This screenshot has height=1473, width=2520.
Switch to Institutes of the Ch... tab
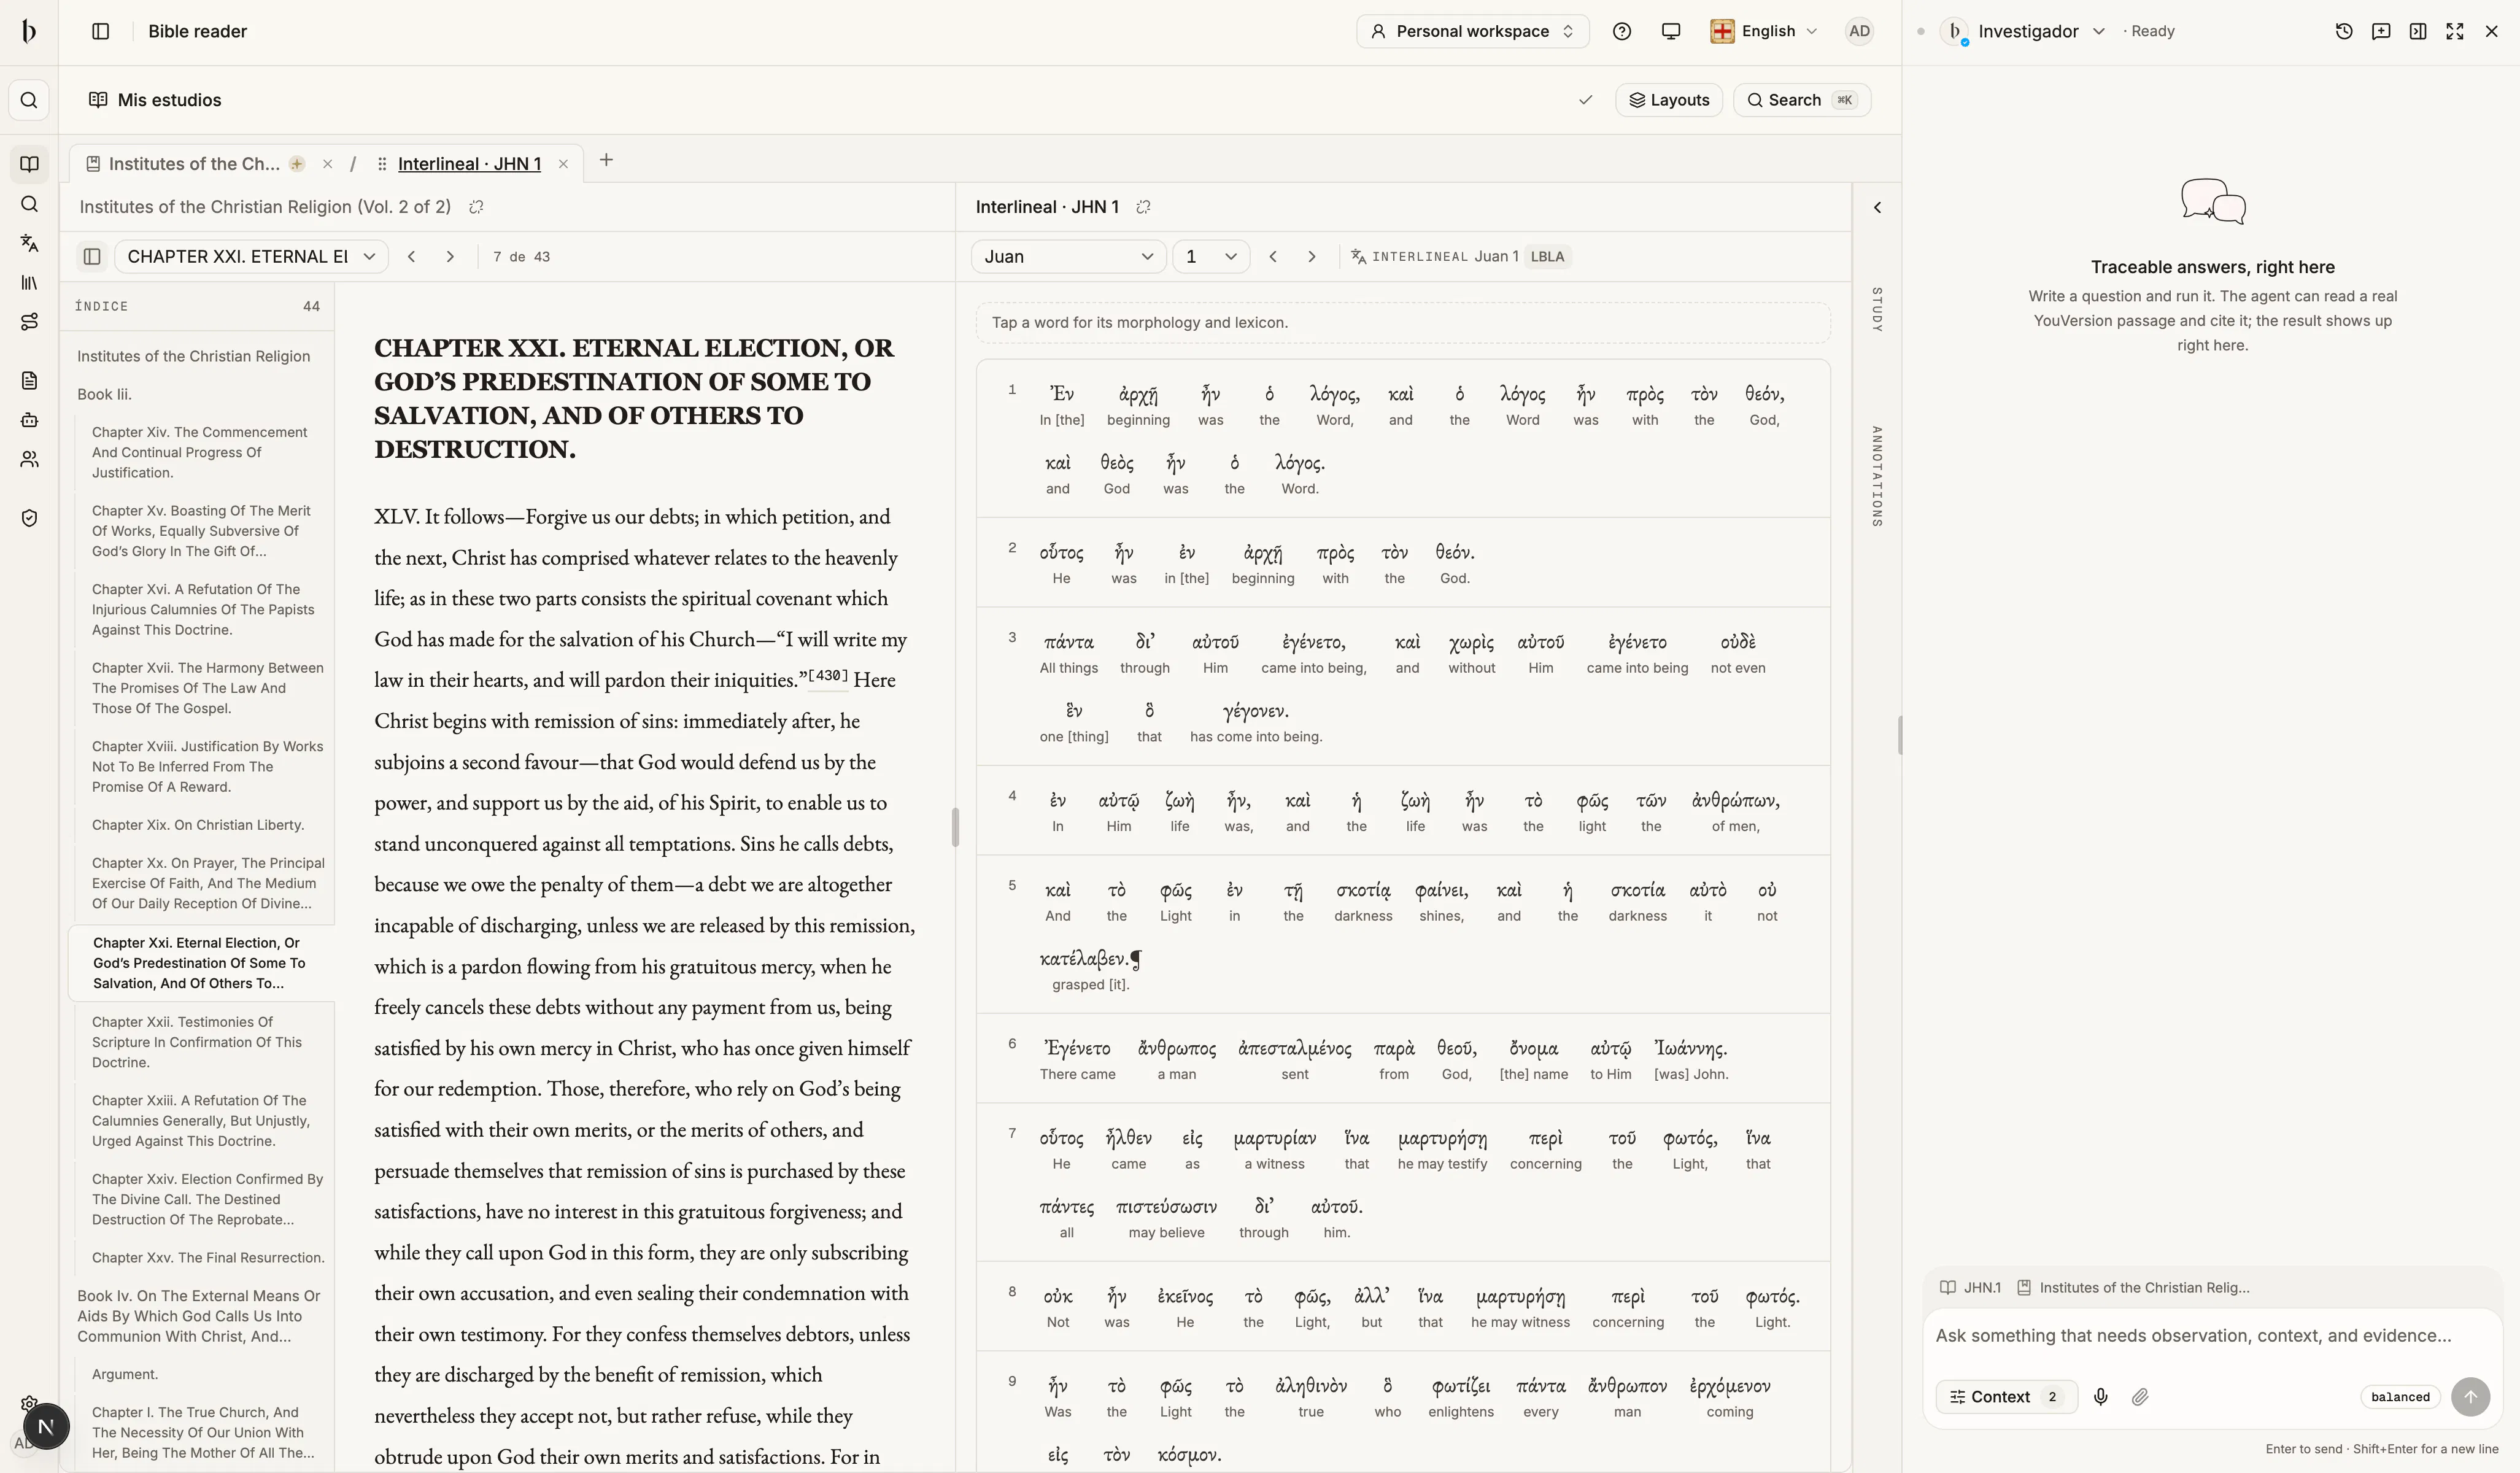click(194, 164)
